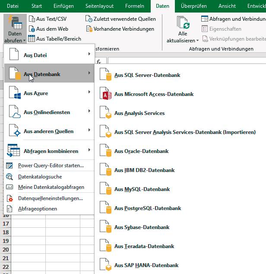Switch to the Ansicht tab
Image resolution: width=266 pixels, height=274 pixels.
[227, 6]
